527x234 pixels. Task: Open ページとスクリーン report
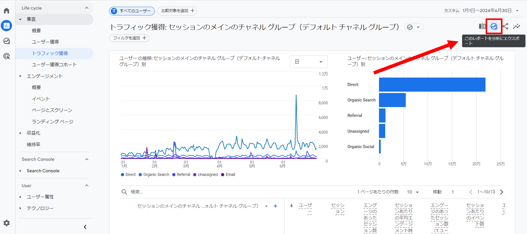tap(52, 110)
